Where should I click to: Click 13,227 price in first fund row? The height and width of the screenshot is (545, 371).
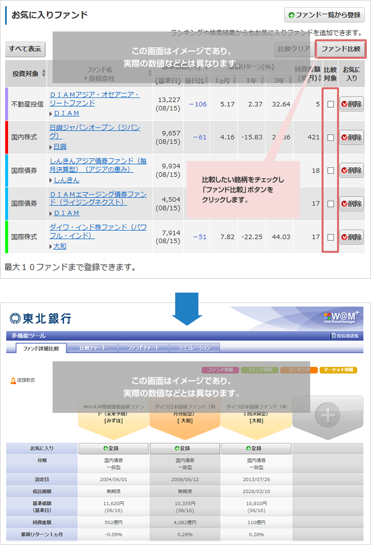tap(169, 100)
